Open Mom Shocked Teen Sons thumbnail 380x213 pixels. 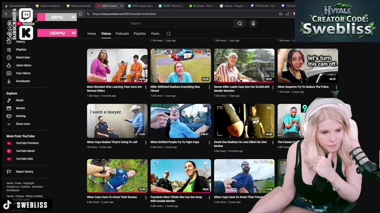pos(117,66)
